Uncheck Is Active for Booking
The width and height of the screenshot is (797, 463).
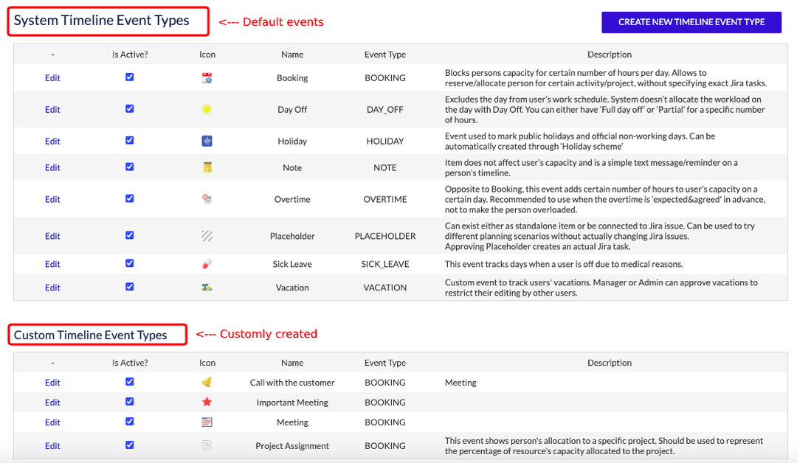pos(130,77)
